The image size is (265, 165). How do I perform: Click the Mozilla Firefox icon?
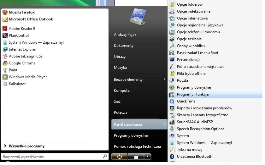point(5,12)
